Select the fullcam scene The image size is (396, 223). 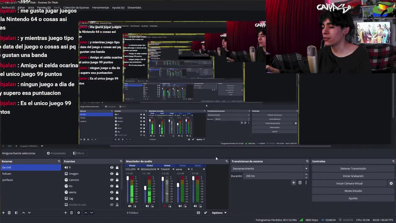(31, 174)
